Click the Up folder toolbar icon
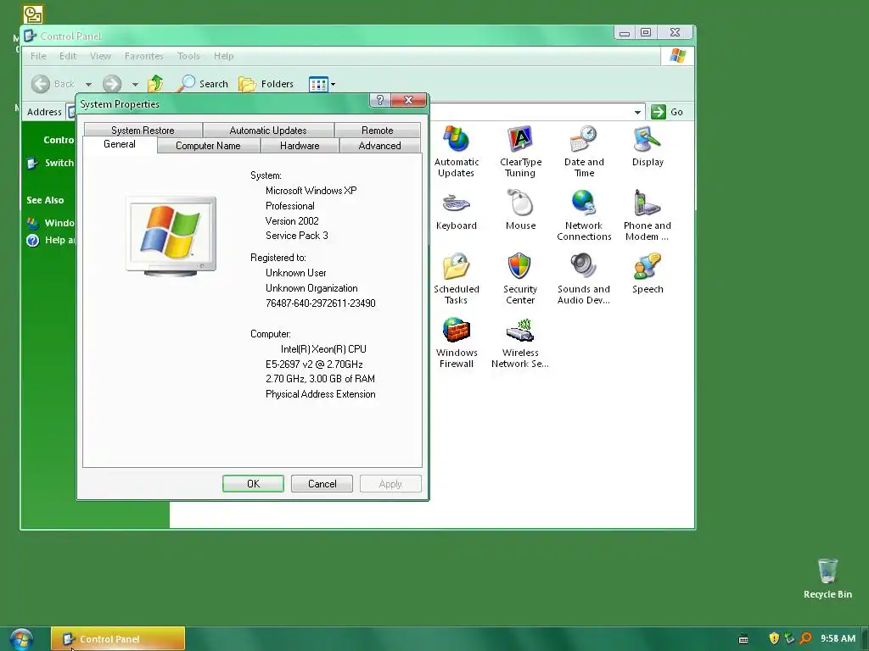Screen dimensions: 869x651 click(156, 84)
